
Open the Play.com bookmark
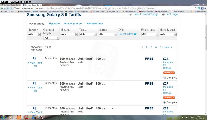click(114, 12)
